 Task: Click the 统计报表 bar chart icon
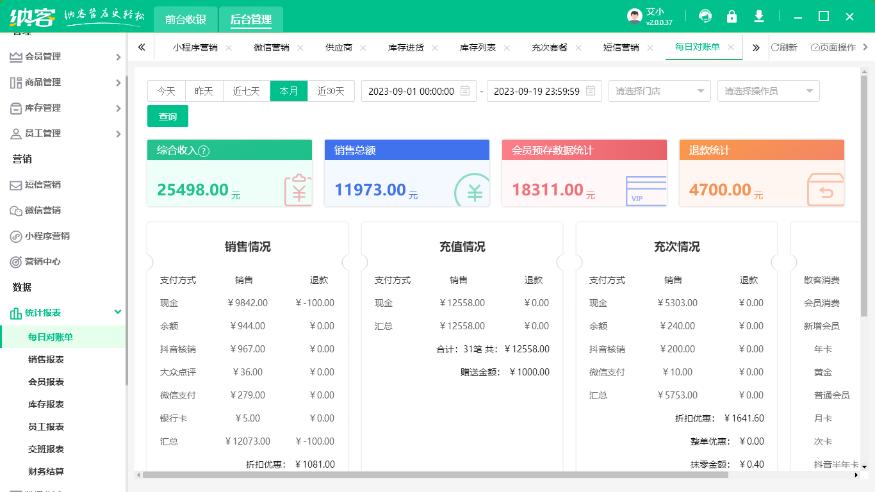click(16, 311)
